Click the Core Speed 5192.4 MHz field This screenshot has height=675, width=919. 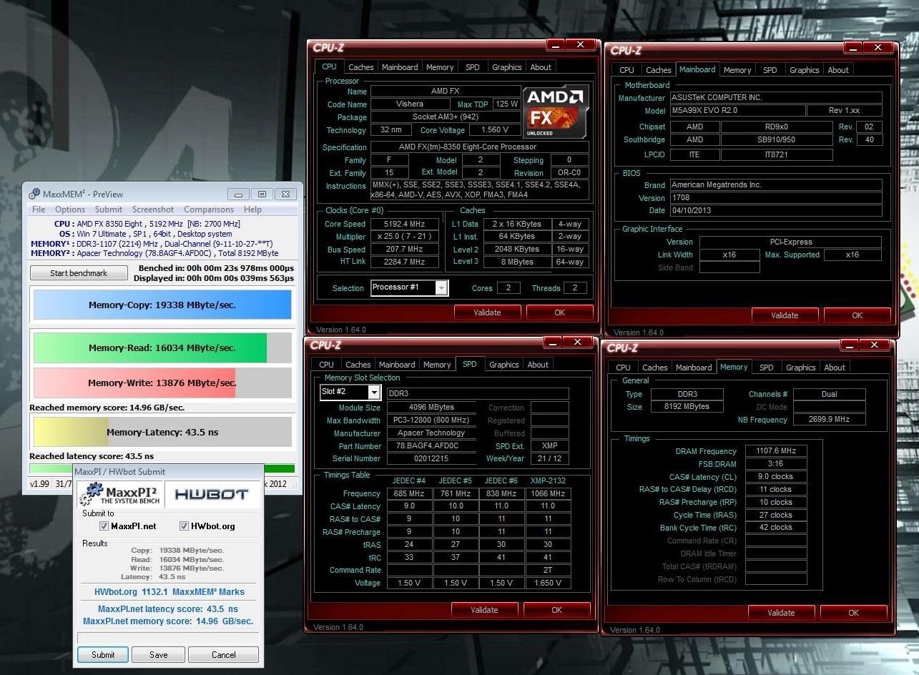[405, 224]
